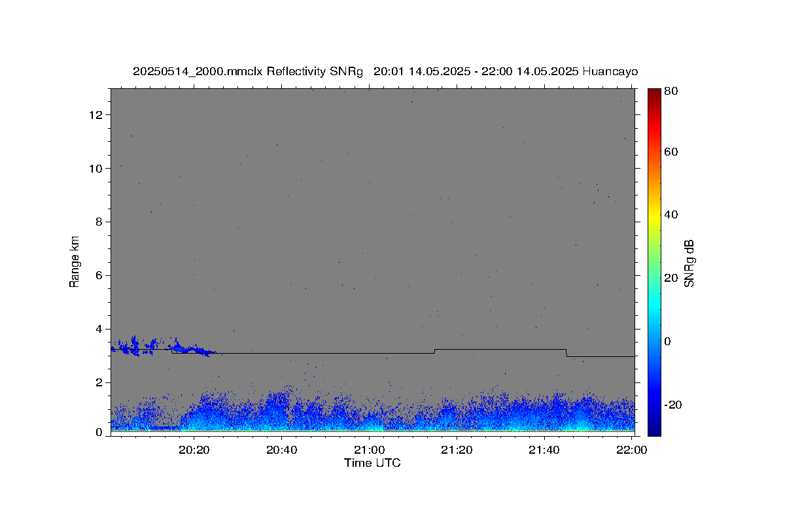Image resolution: width=785 pixels, height=523 pixels.
Task: Click the colorbar value -20
Action: [672, 405]
